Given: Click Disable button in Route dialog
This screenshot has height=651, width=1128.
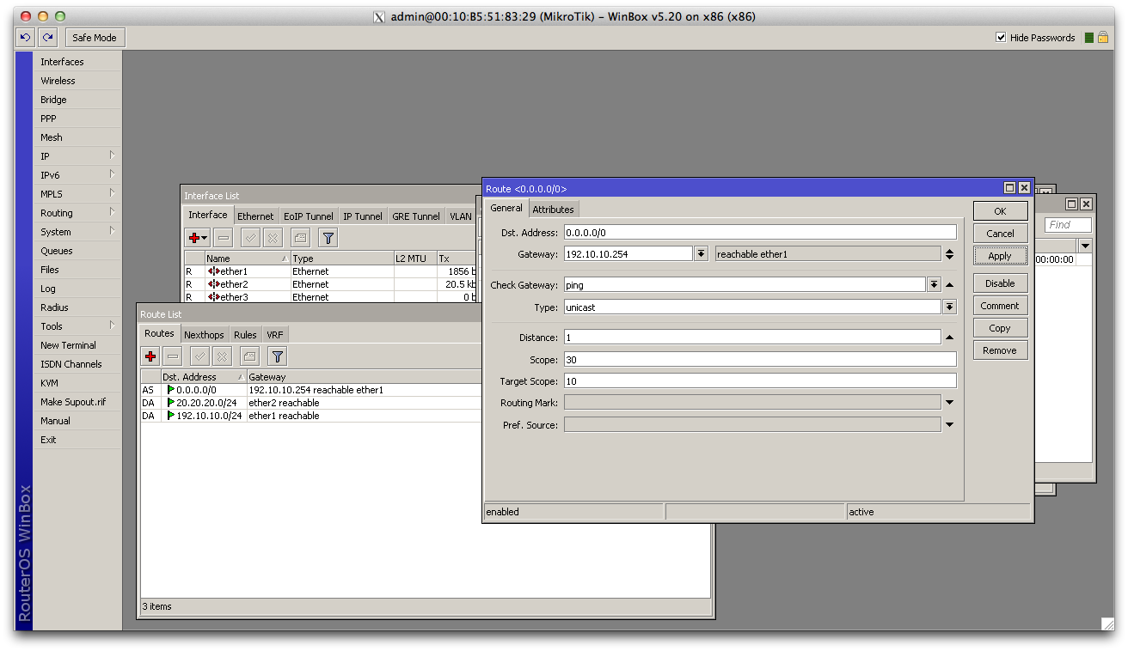Looking at the screenshot, I should click(1000, 283).
